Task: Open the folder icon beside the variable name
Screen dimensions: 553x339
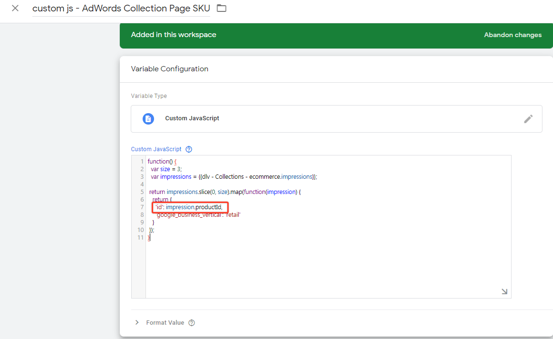Action: (x=222, y=8)
